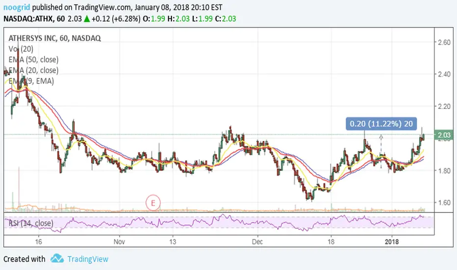Click the 16 date axis label

click(x=38, y=242)
